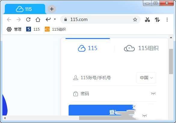Viewport: 176px width, 123px height.
Task: Bookmark page with the star icon
Action: click(135, 19)
